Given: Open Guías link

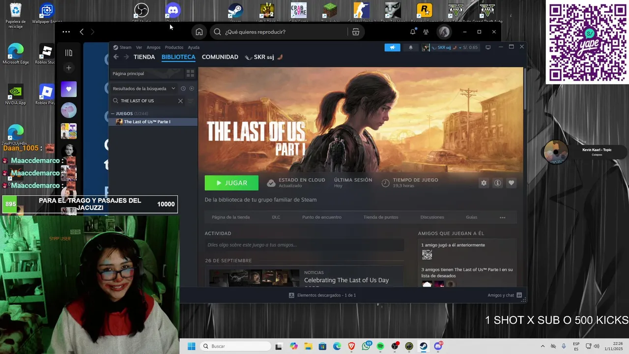Looking at the screenshot, I should pyautogui.click(x=472, y=217).
